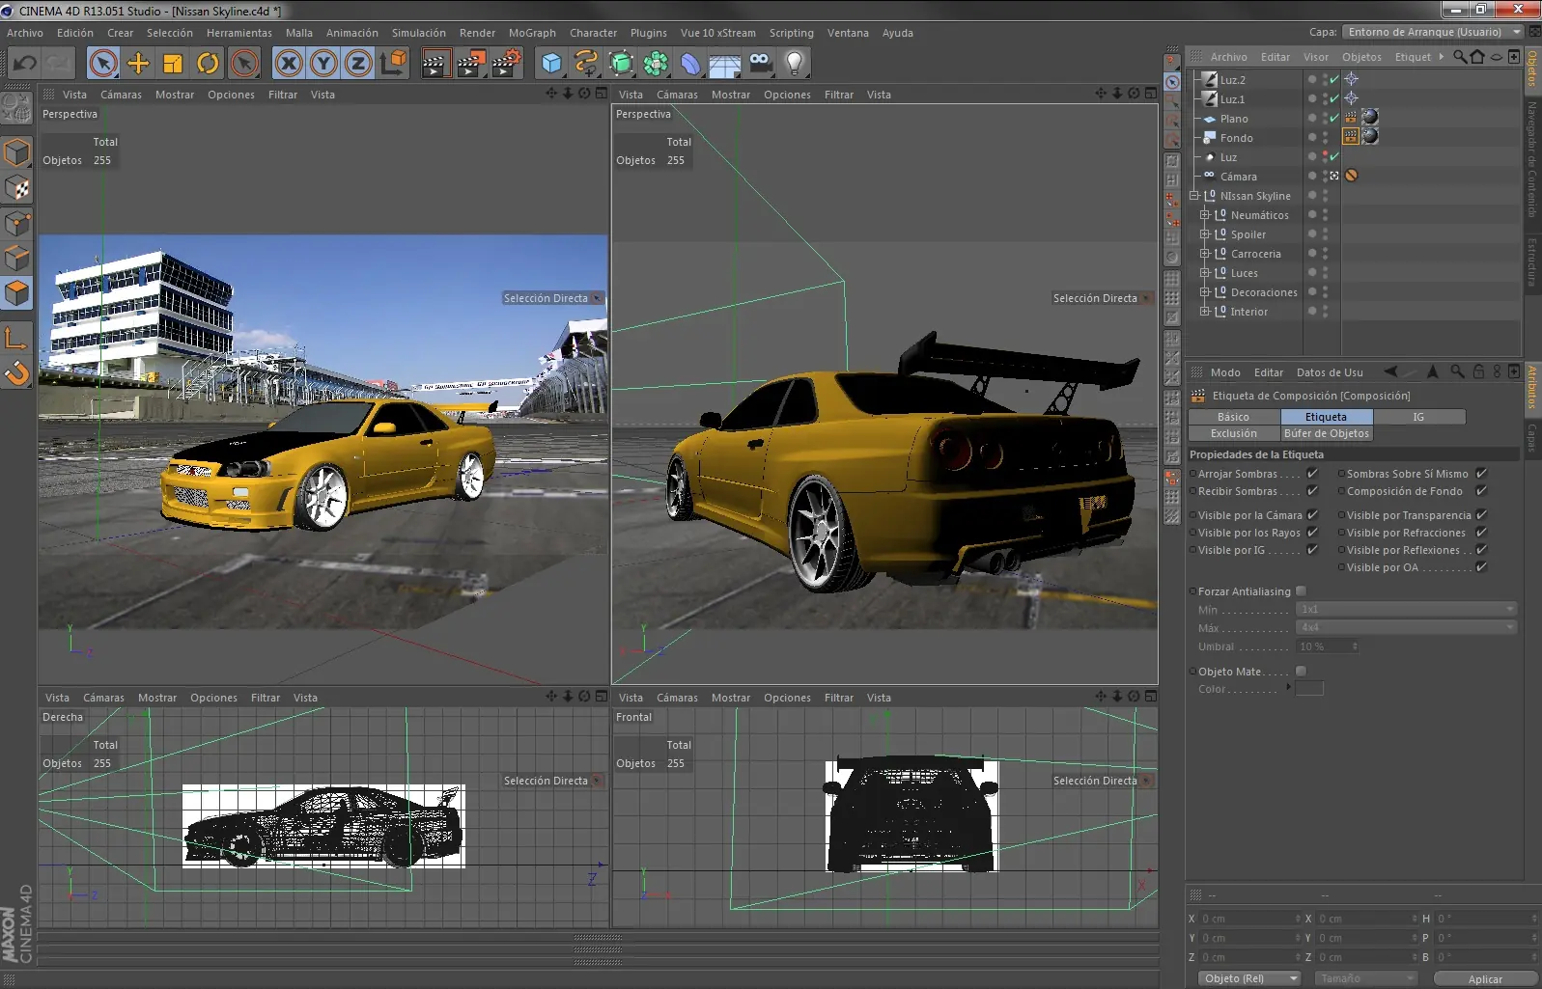Open the deformers icon
This screenshot has width=1542, height=989.
point(690,64)
